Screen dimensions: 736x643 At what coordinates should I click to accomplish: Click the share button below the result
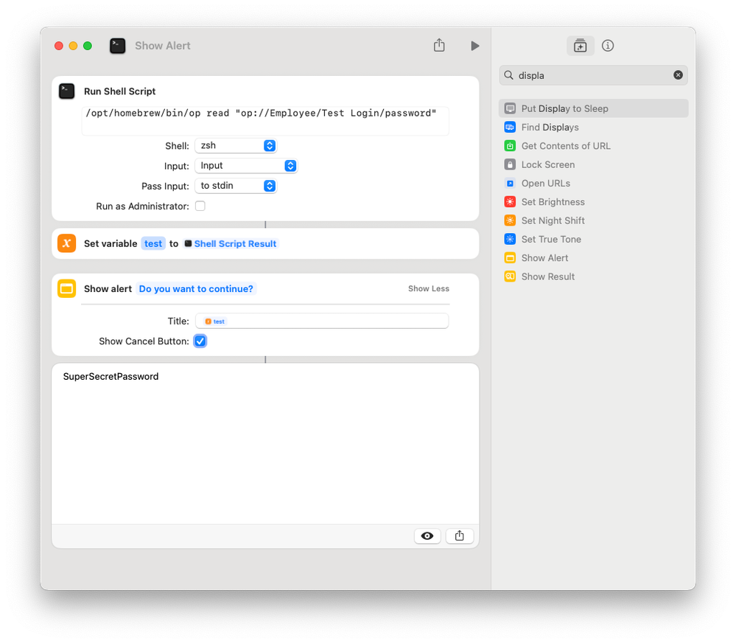(459, 536)
